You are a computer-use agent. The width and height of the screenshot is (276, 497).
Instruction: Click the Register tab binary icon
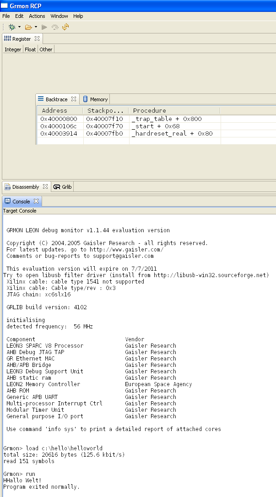click(7, 38)
